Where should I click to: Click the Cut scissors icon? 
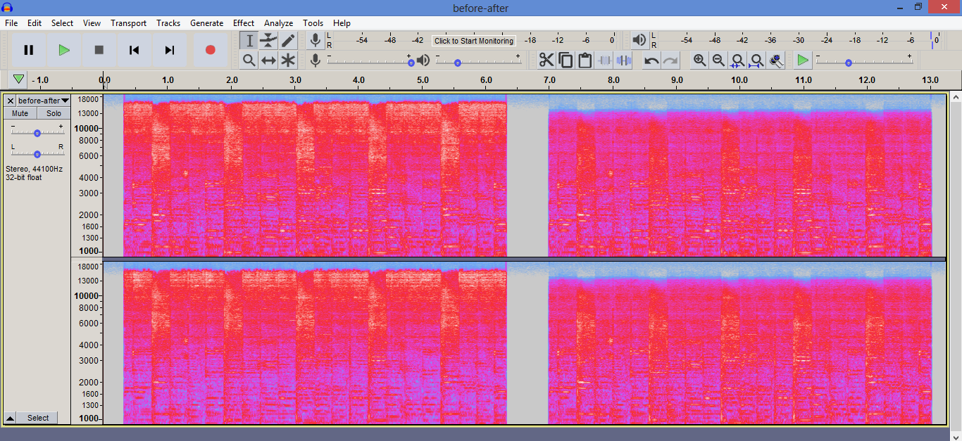coord(546,60)
